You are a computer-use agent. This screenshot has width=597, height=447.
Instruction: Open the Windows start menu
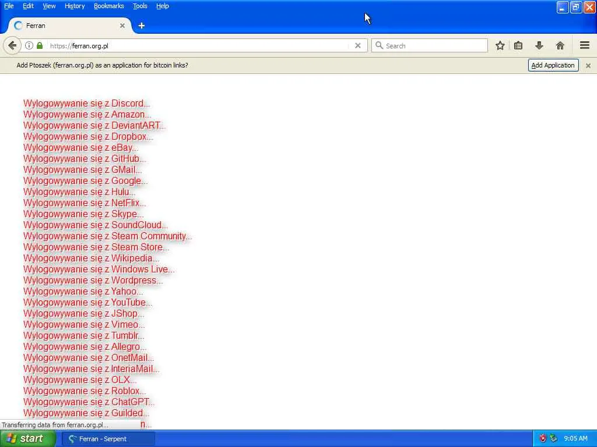tap(27, 438)
